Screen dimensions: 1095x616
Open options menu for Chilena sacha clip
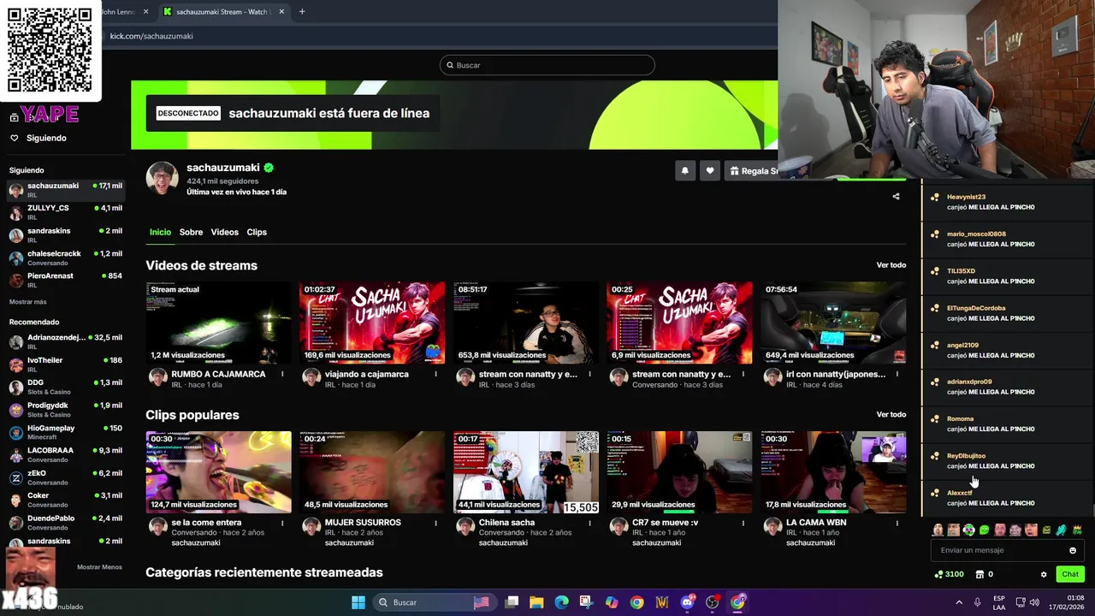click(589, 523)
